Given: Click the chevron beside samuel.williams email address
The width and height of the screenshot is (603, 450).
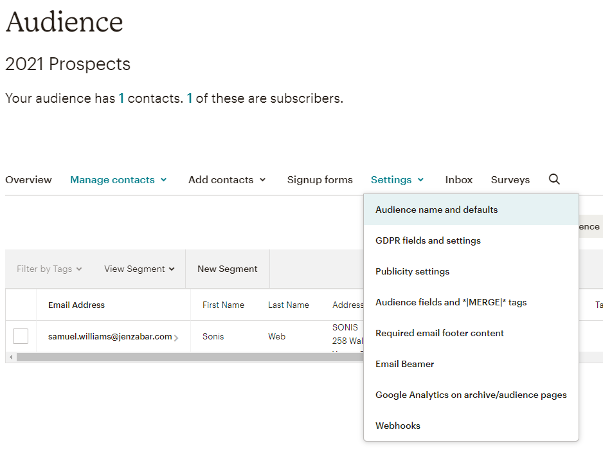Looking at the screenshot, I should point(176,336).
